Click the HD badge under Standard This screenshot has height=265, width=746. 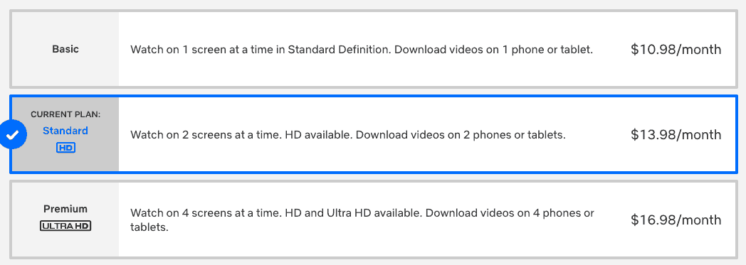click(x=65, y=148)
